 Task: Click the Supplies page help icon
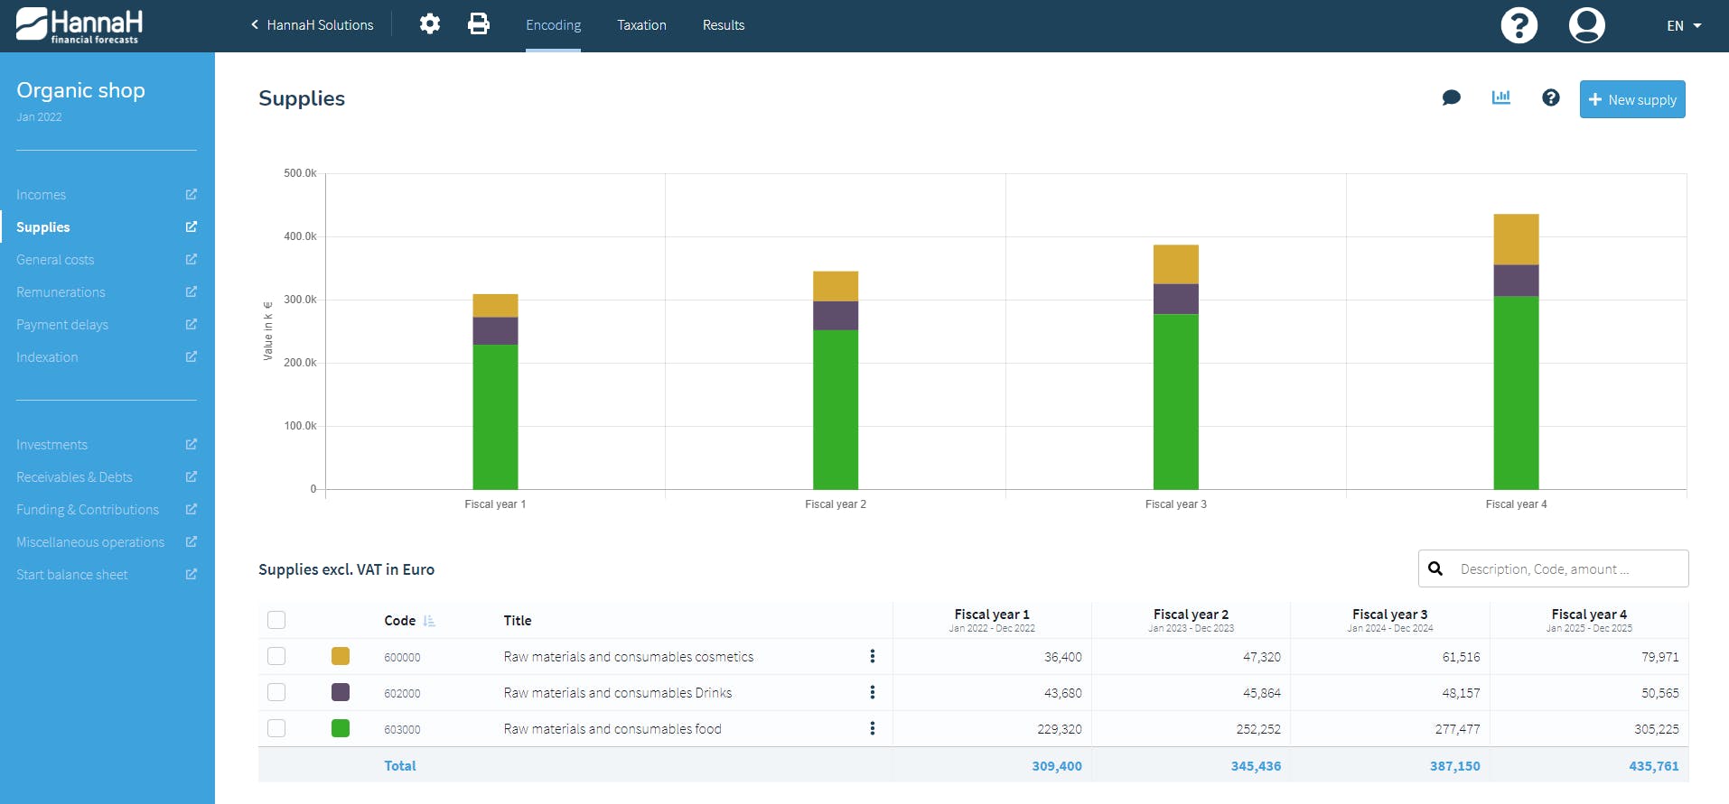point(1550,98)
